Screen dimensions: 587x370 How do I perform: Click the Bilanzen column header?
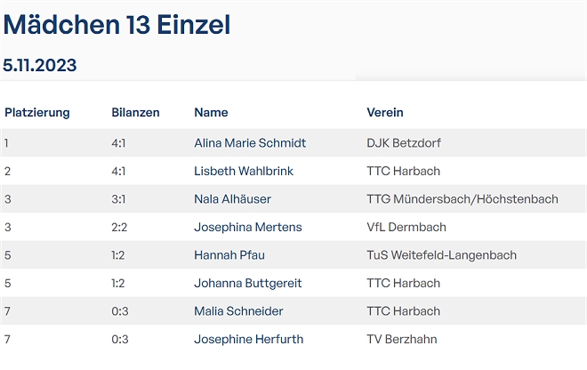click(x=135, y=113)
